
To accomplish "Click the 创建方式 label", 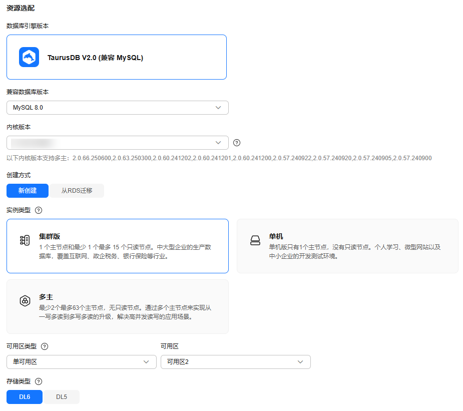I will coord(19,175).
